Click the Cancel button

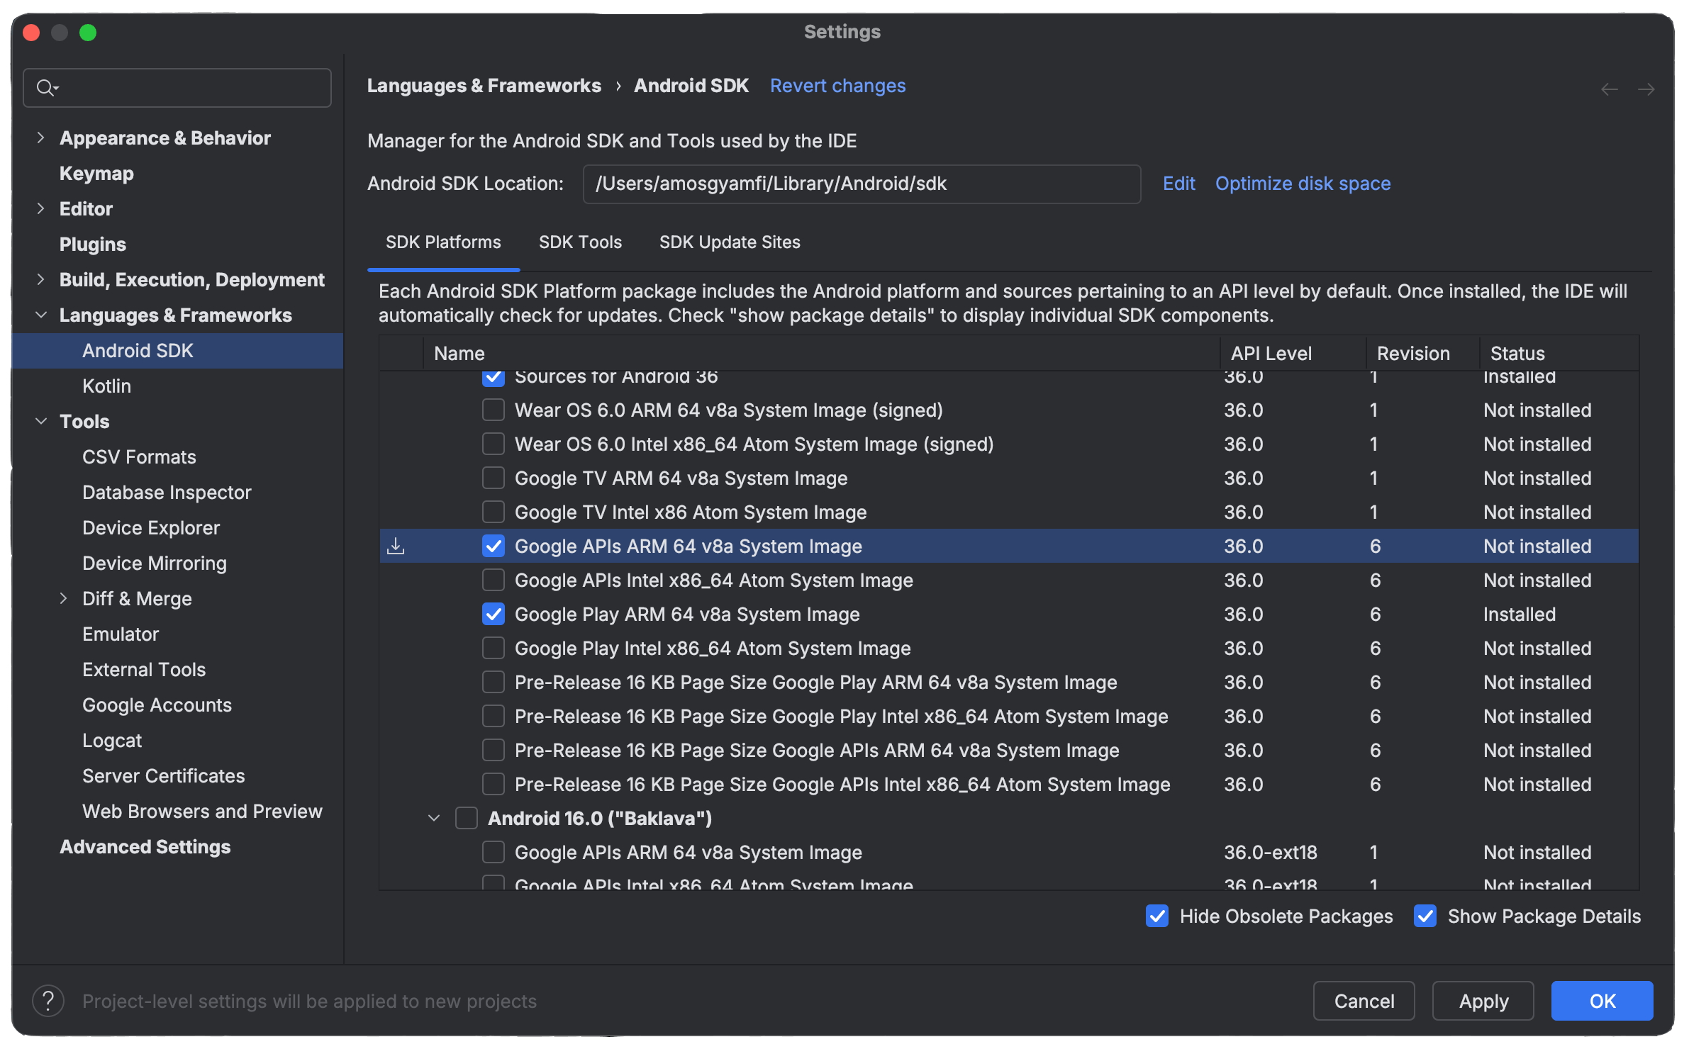[x=1364, y=1001]
